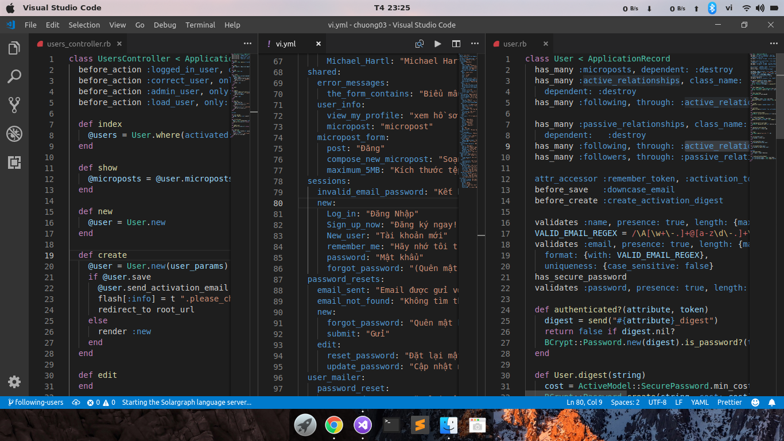The image size is (784, 441).
Task: Open the Source Control view
Action: click(14, 105)
